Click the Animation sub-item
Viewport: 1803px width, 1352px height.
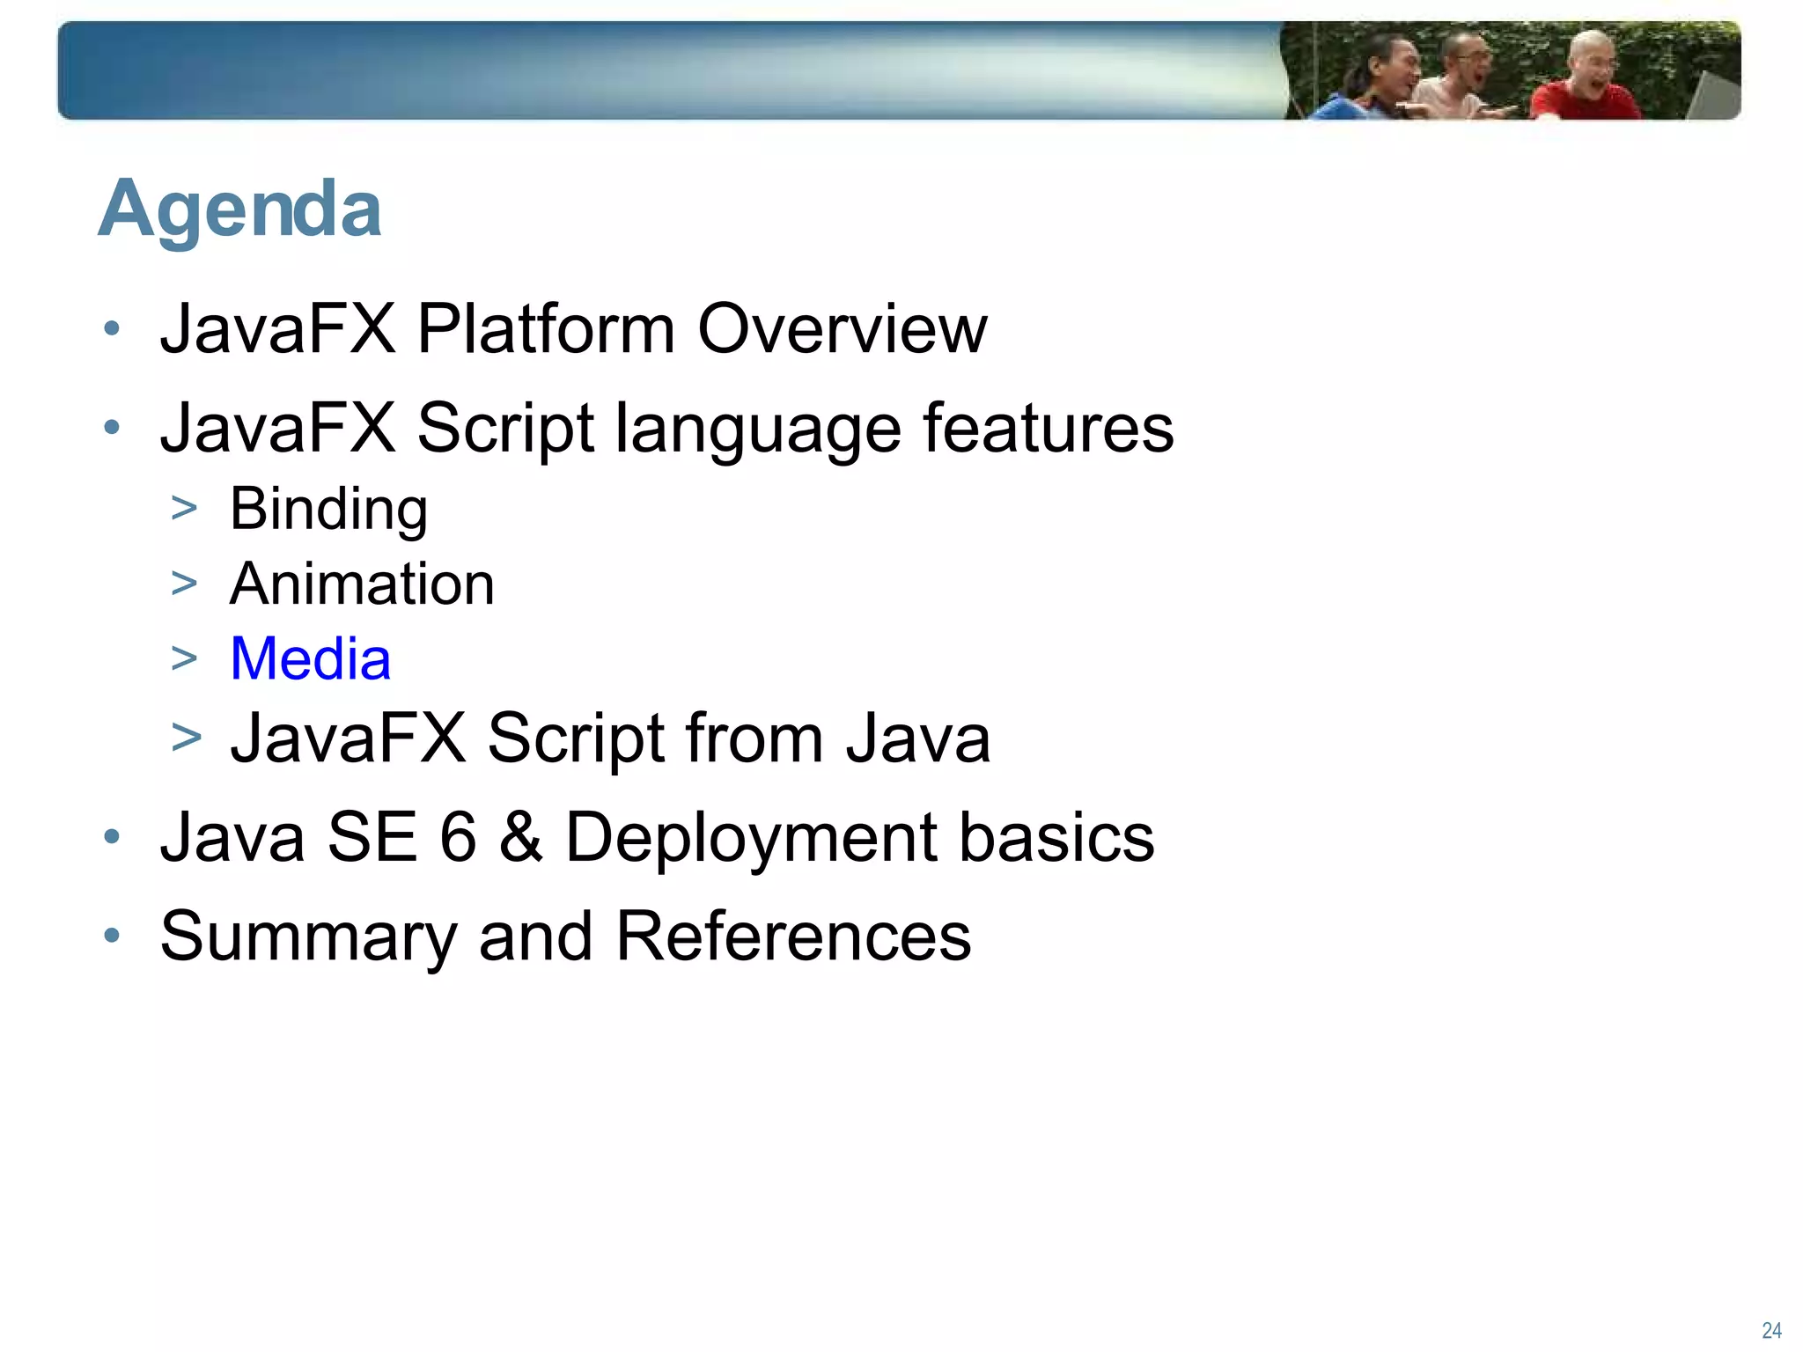(x=362, y=584)
